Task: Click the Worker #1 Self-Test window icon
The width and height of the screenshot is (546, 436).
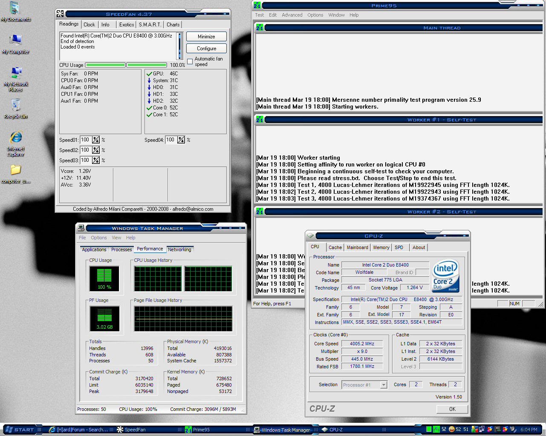Action: click(x=260, y=120)
